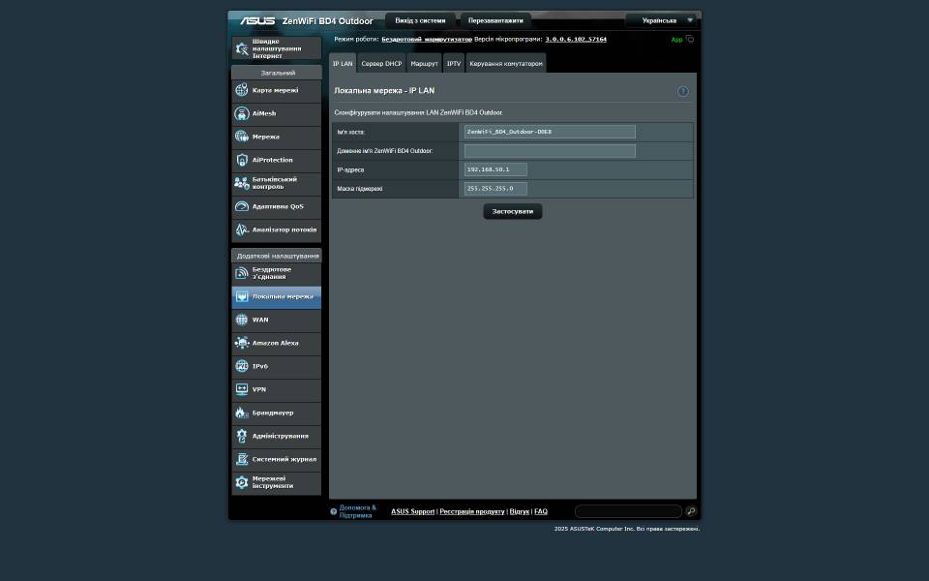This screenshot has height=581, width=929.
Task: Click the IP-адреса input field
Action: click(x=495, y=169)
